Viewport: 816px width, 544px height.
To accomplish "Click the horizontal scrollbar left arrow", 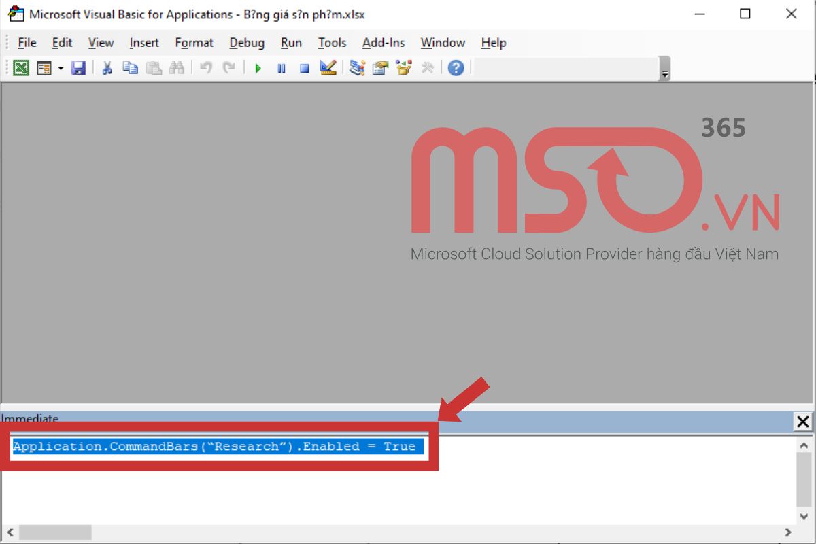I will (x=10, y=532).
